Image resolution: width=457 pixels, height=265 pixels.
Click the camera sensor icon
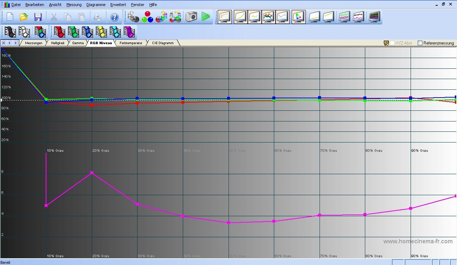[x=191, y=17]
